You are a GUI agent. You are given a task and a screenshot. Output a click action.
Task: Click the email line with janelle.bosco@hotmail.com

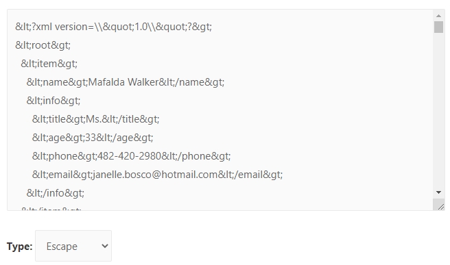click(157, 175)
